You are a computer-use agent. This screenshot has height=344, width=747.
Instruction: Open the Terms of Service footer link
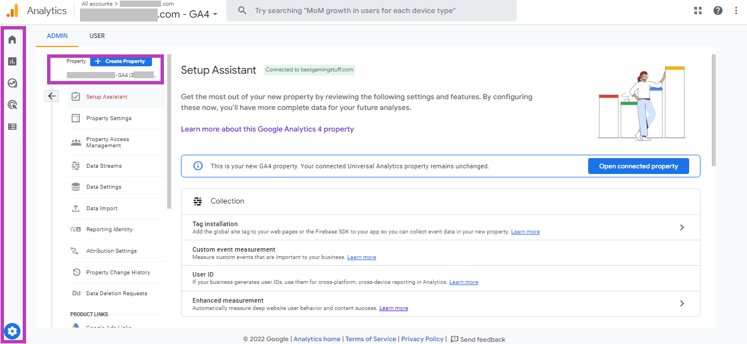coord(371,339)
